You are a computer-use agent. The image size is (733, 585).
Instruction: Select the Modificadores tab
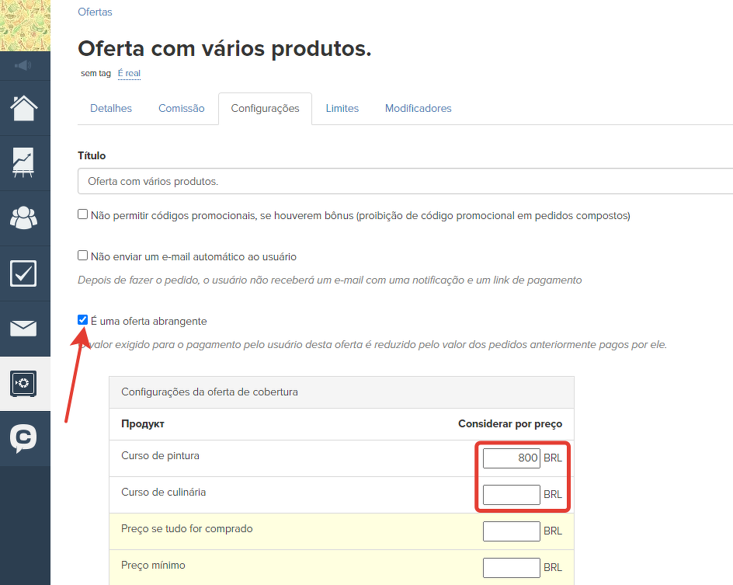click(x=418, y=109)
